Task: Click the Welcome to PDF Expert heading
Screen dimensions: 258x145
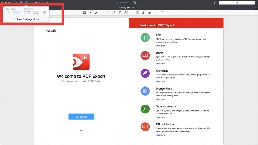Action: [81, 76]
